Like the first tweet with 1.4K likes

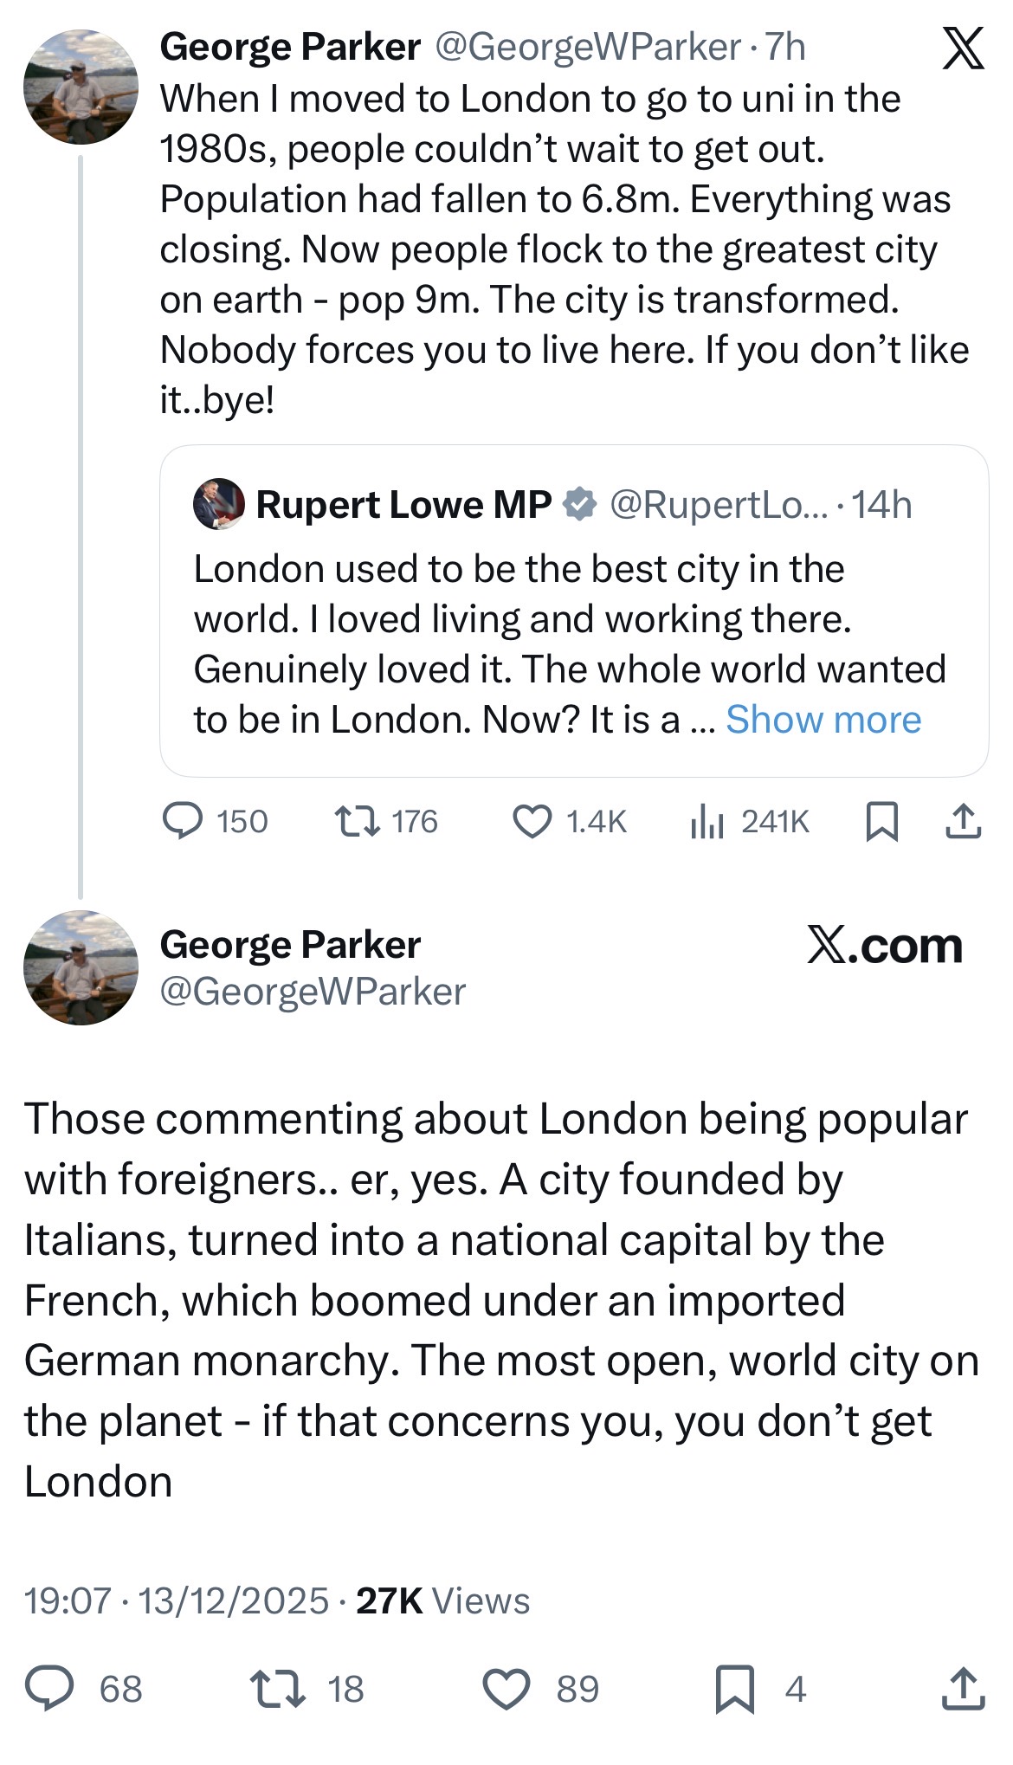click(x=532, y=821)
